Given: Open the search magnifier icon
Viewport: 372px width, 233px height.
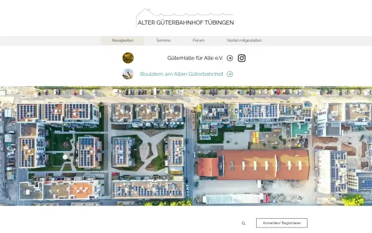Looking at the screenshot, I should click(x=244, y=223).
